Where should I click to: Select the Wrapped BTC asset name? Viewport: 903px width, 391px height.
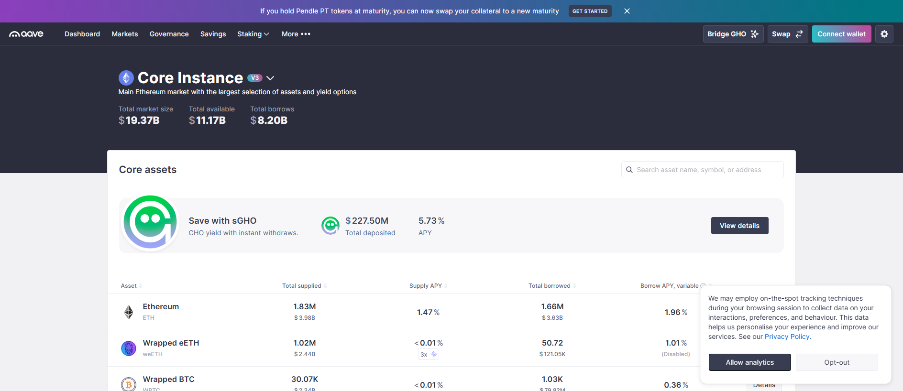tap(168, 380)
